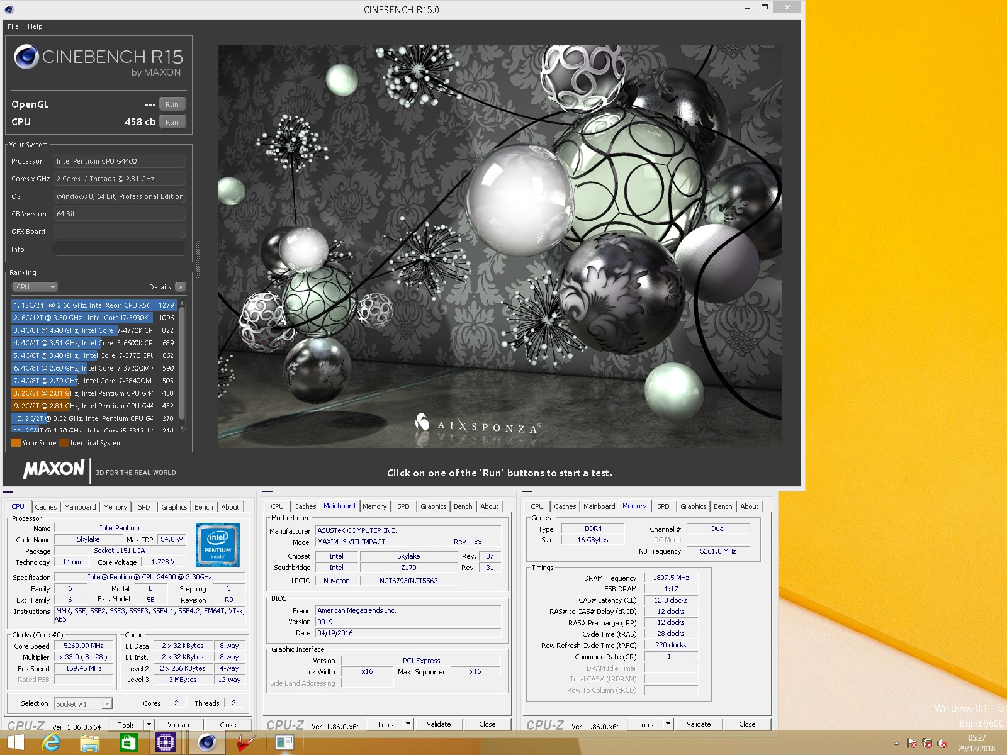Click the rendered scene preview image
This screenshot has width=1007, height=755.
point(500,246)
